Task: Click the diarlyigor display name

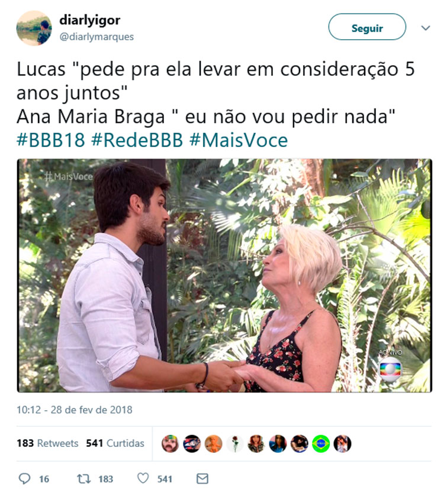Action: (89, 20)
